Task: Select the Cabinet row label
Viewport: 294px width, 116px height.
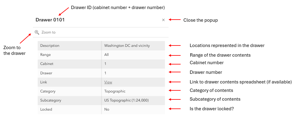Action: 70,64
